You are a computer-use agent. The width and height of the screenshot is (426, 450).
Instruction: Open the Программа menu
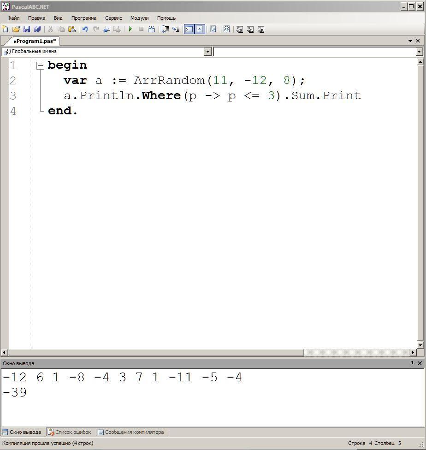[84, 18]
